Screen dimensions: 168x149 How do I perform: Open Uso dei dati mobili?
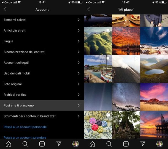[42, 73]
